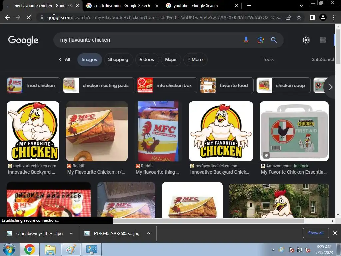Image resolution: width=341 pixels, height=256 pixels.
Task: Expand options for F1-BE452-A-8605 jpg download
Action: pos(149,233)
